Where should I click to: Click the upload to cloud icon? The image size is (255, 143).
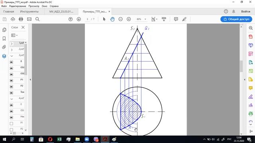[x=13, y=19]
